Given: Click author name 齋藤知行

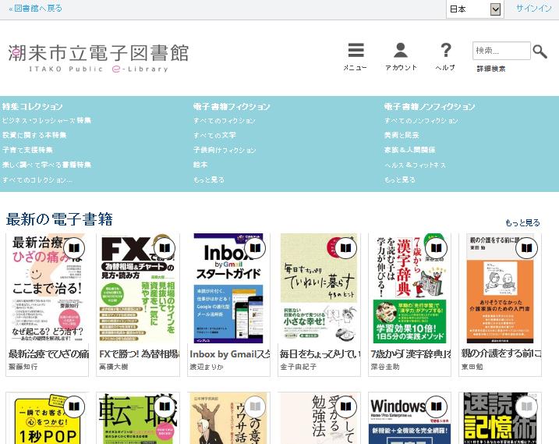Looking at the screenshot, I should point(23,367).
